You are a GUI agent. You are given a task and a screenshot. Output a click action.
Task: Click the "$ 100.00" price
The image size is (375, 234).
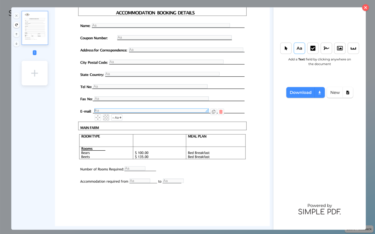coord(142,153)
